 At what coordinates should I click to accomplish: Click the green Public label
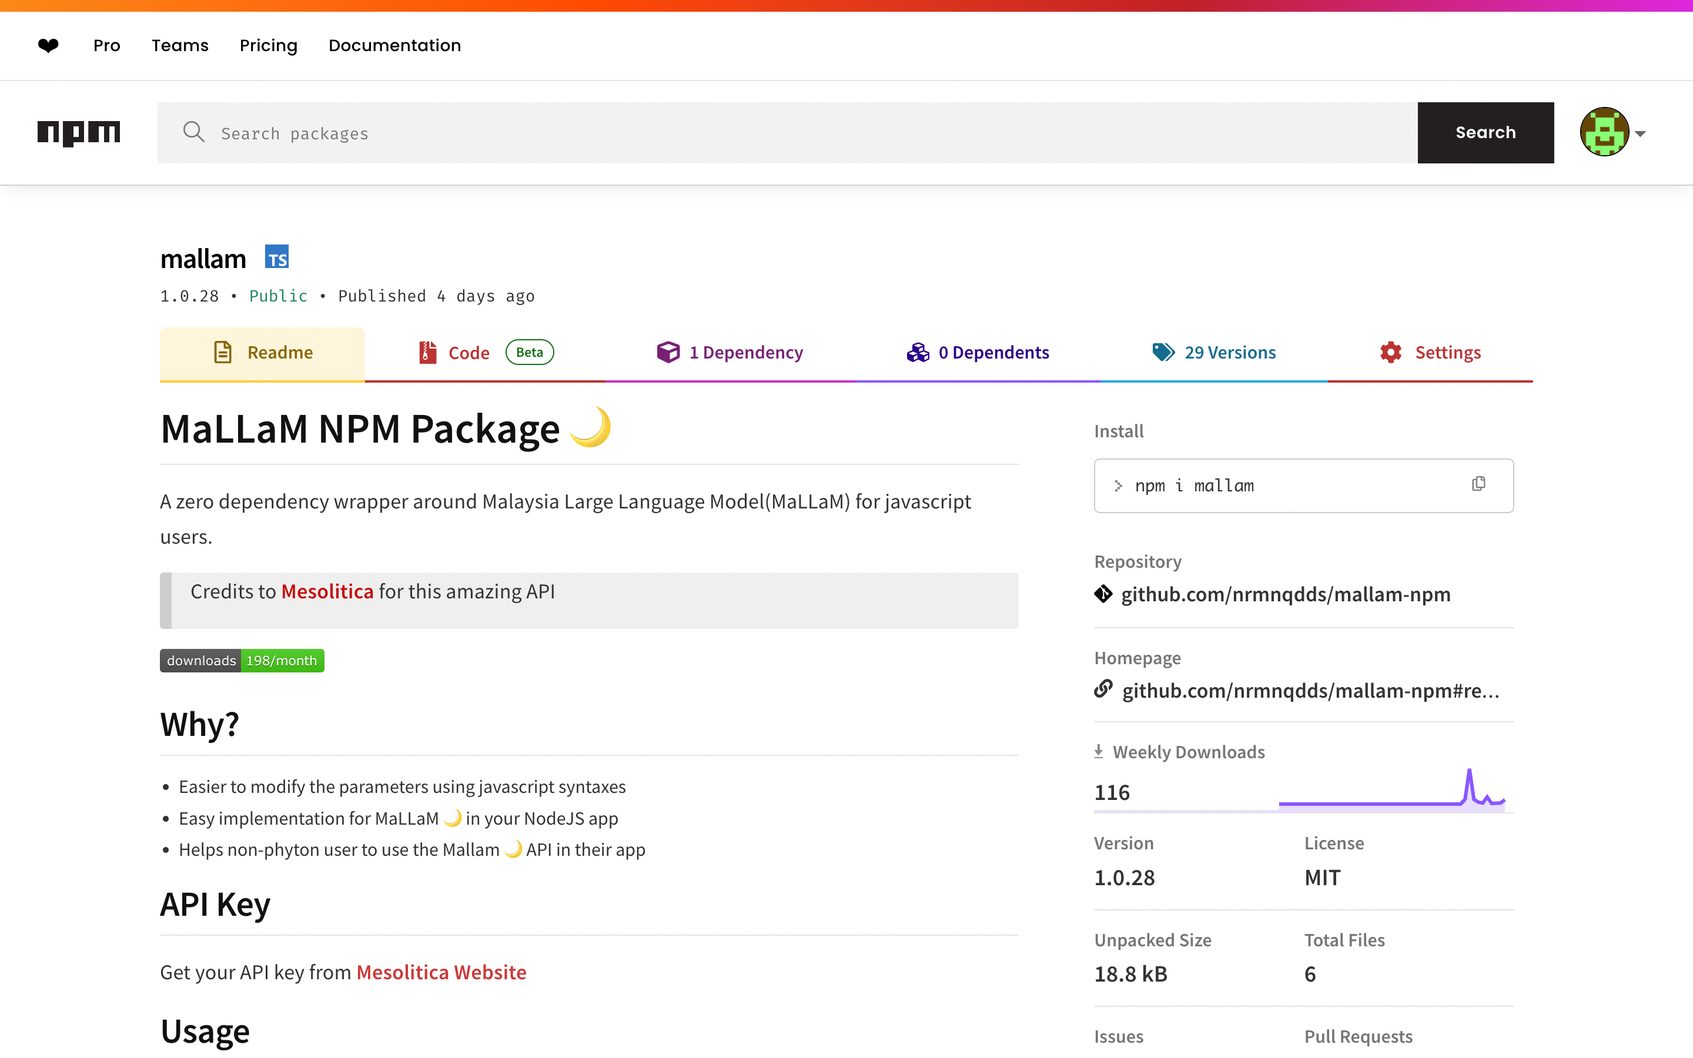[279, 296]
